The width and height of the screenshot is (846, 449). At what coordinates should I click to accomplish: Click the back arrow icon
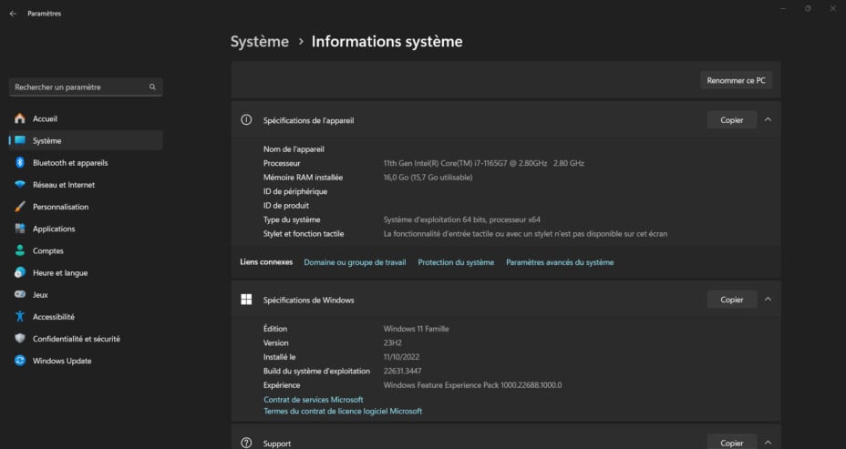point(13,14)
